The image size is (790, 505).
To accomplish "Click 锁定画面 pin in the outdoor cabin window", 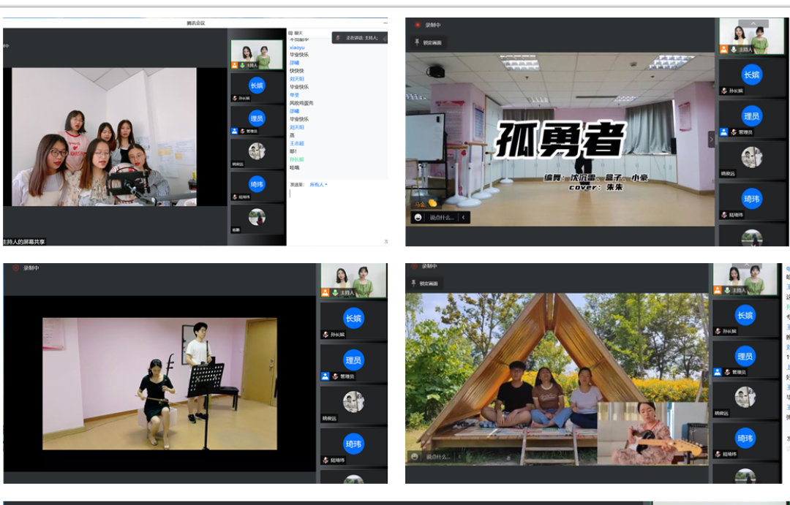I will point(426,283).
